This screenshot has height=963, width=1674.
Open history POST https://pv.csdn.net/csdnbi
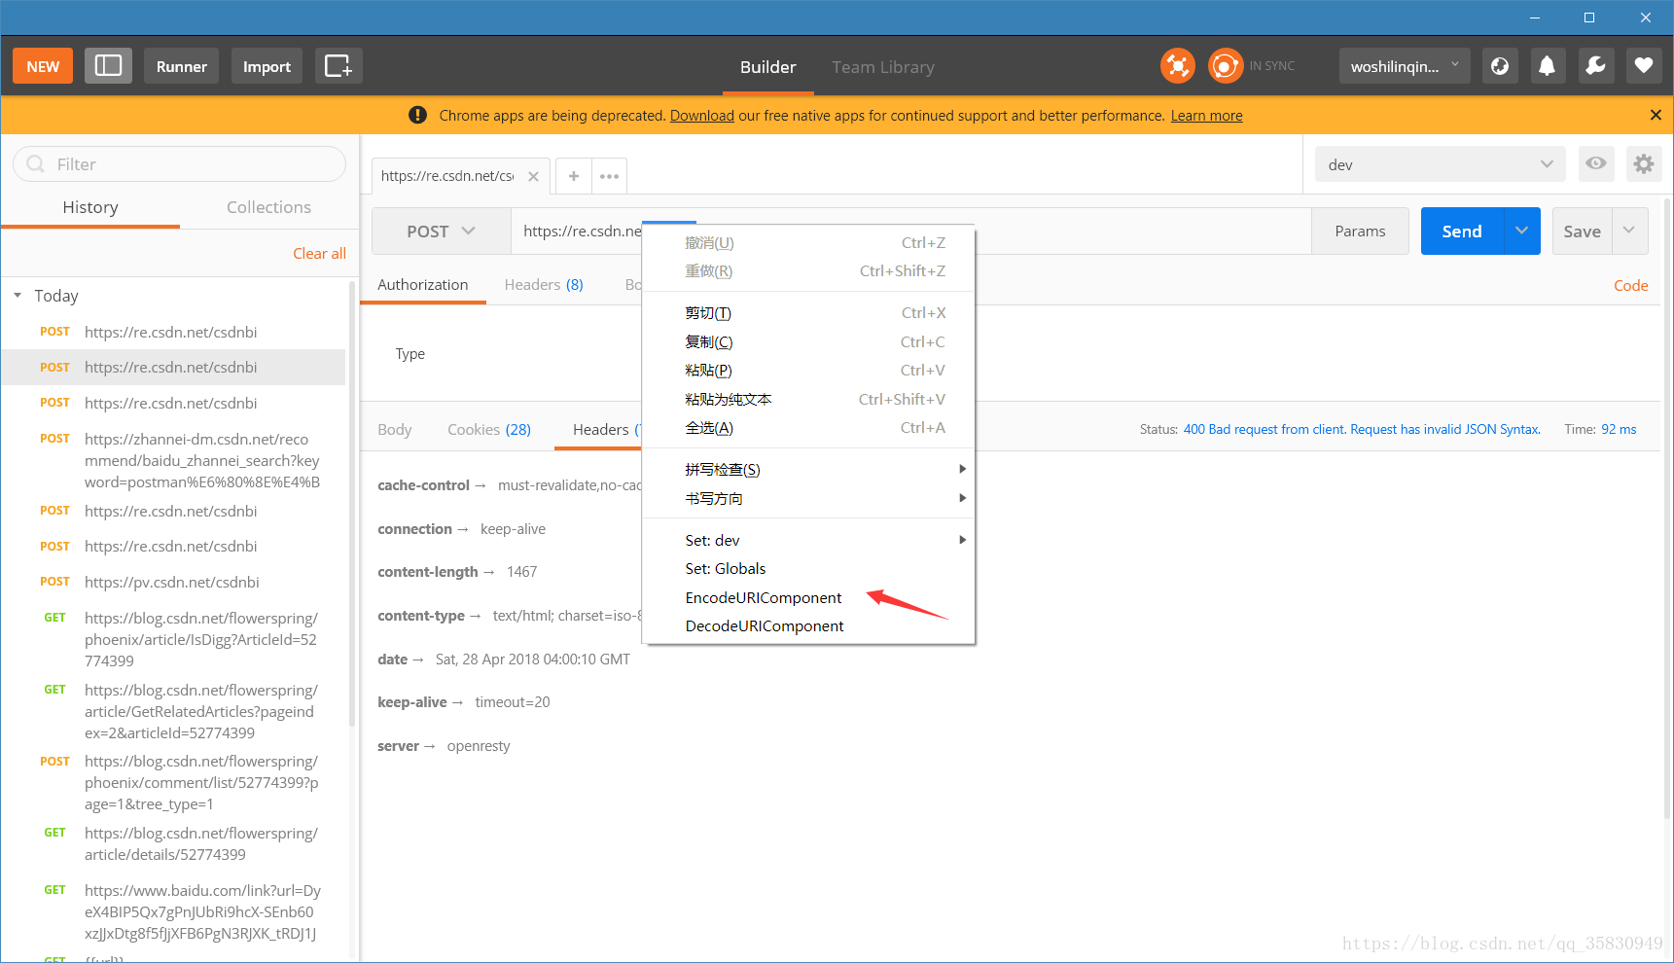(x=173, y=583)
